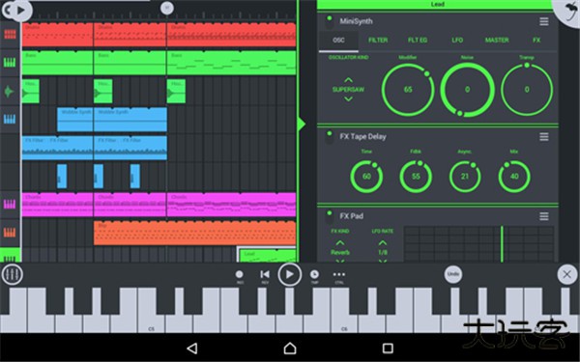Viewport: 580px width, 362px height.
Task: Switch to the FILTER tab
Action: (x=378, y=41)
